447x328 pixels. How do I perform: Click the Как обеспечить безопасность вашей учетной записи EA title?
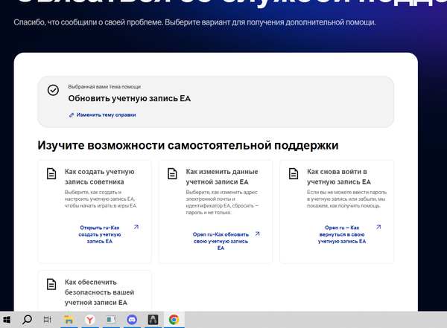[99, 292]
